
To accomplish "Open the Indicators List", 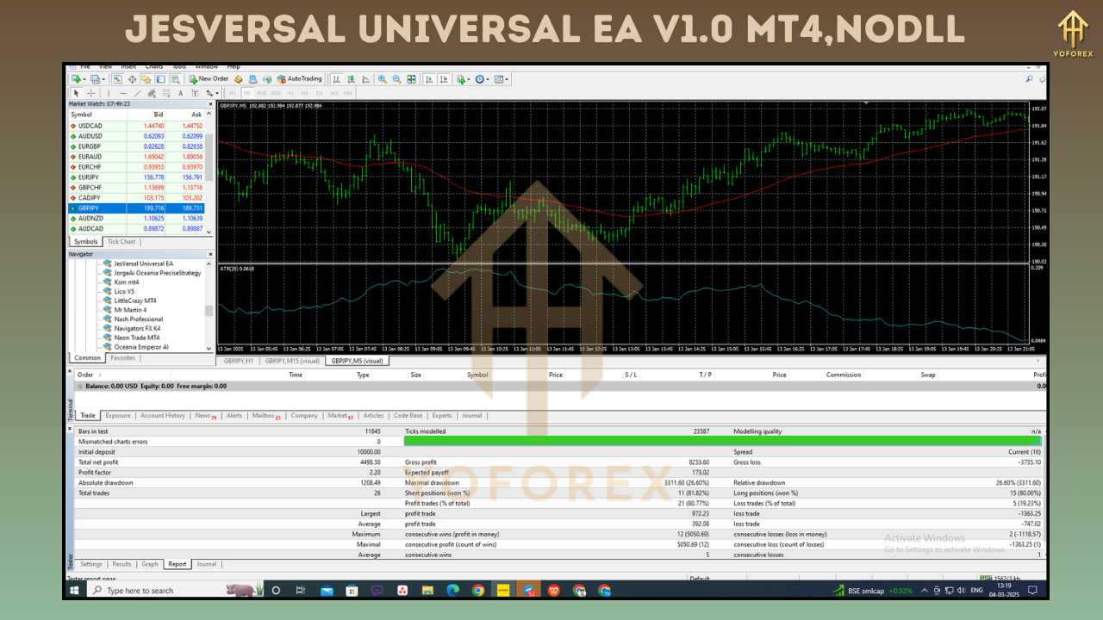I will click(x=462, y=79).
